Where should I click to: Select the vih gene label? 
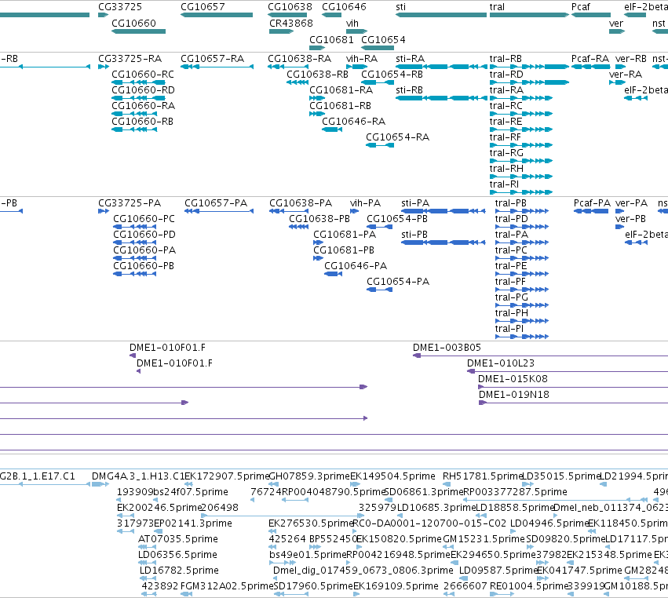352,24
